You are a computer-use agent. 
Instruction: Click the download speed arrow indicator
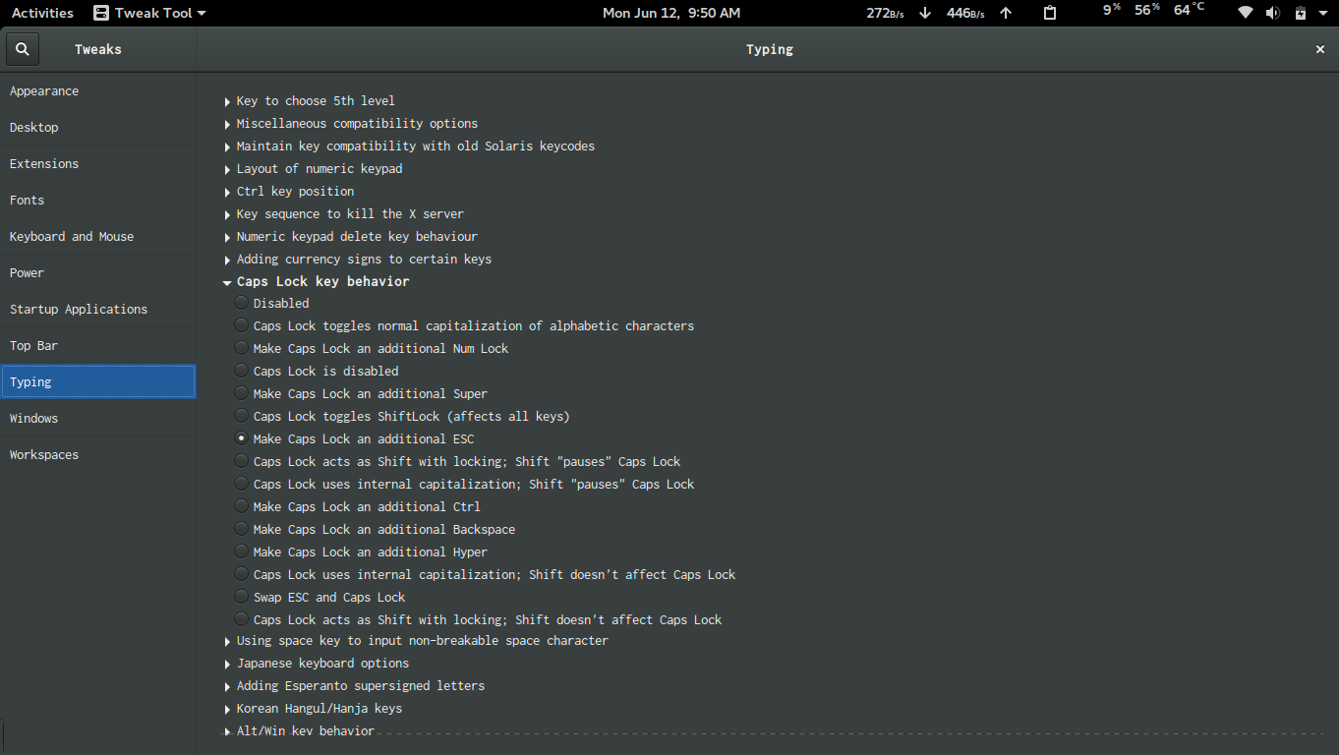point(922,13)
